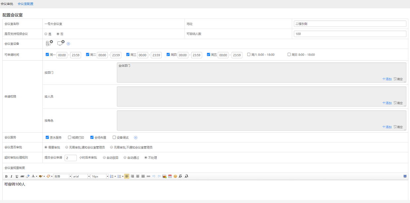Image resolution: width=410 pixels, height=203 pixels.
Task: Click the underline formatting icon
Action: coord(17,176)
